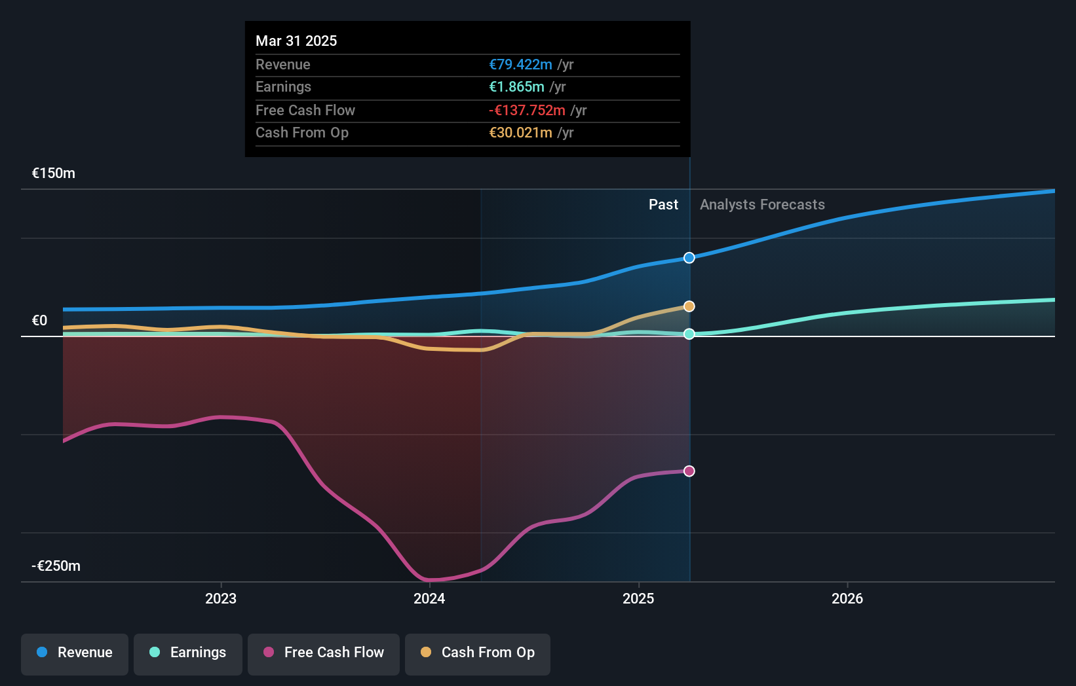Expand the Mar 31 2025 tooltip panel
Screen dimensions: 1076x686
[x=467, y=89]
